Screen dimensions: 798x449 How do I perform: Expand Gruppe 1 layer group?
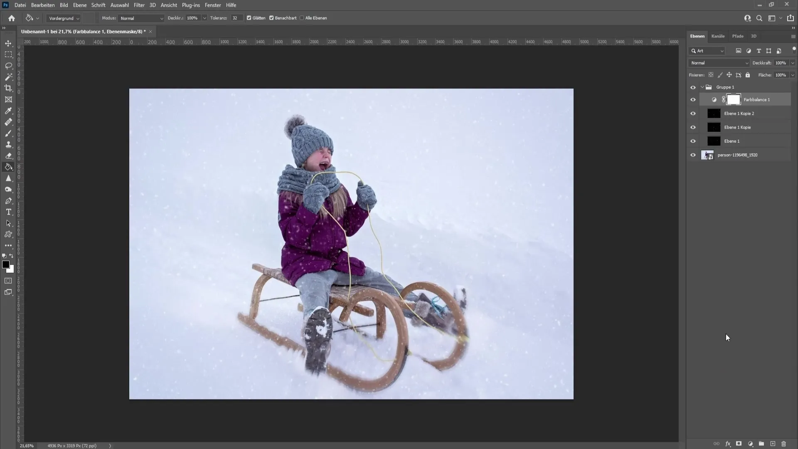click(702, 87)
